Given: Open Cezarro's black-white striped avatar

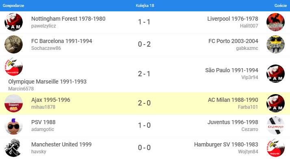Looking at the screenshot, I should 275,126.
